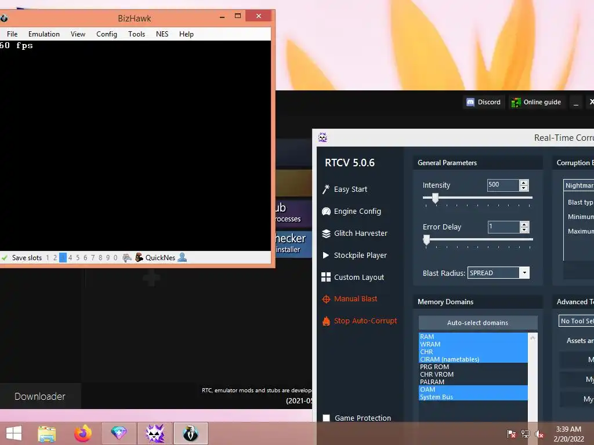Click the Error Delay value field
This screenshot has width=594, height=445.
click(504, 227)
